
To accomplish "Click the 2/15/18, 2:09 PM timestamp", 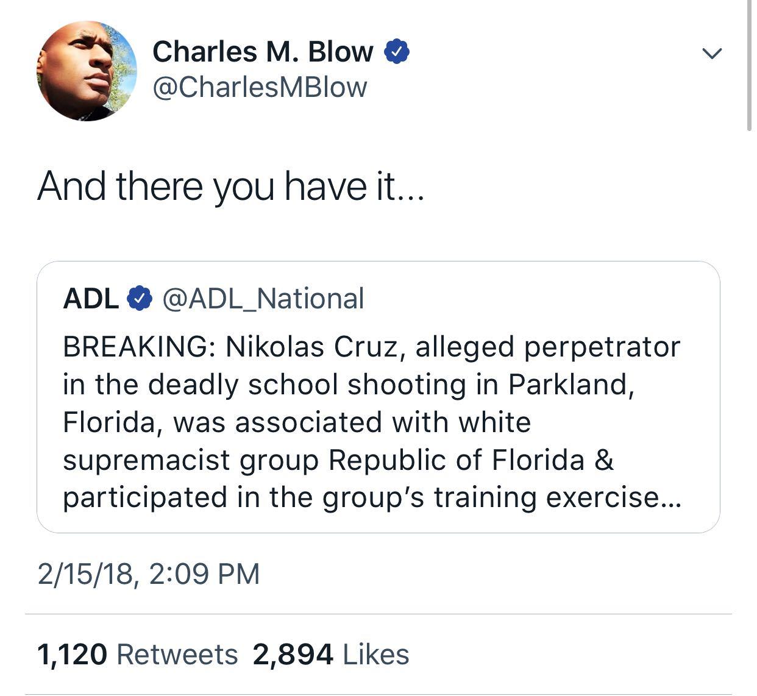I will click(x=149, y=574).
